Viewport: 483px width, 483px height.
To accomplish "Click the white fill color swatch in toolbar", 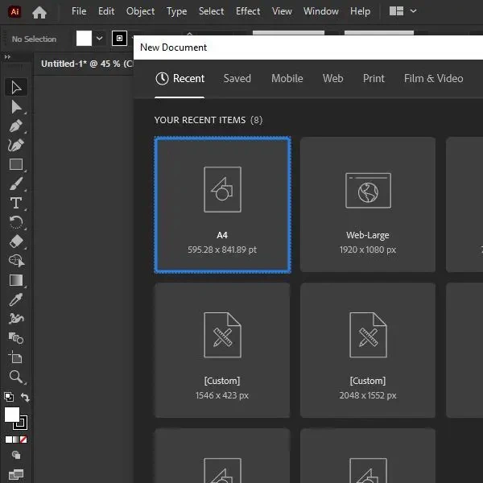I will click(11, 415).
